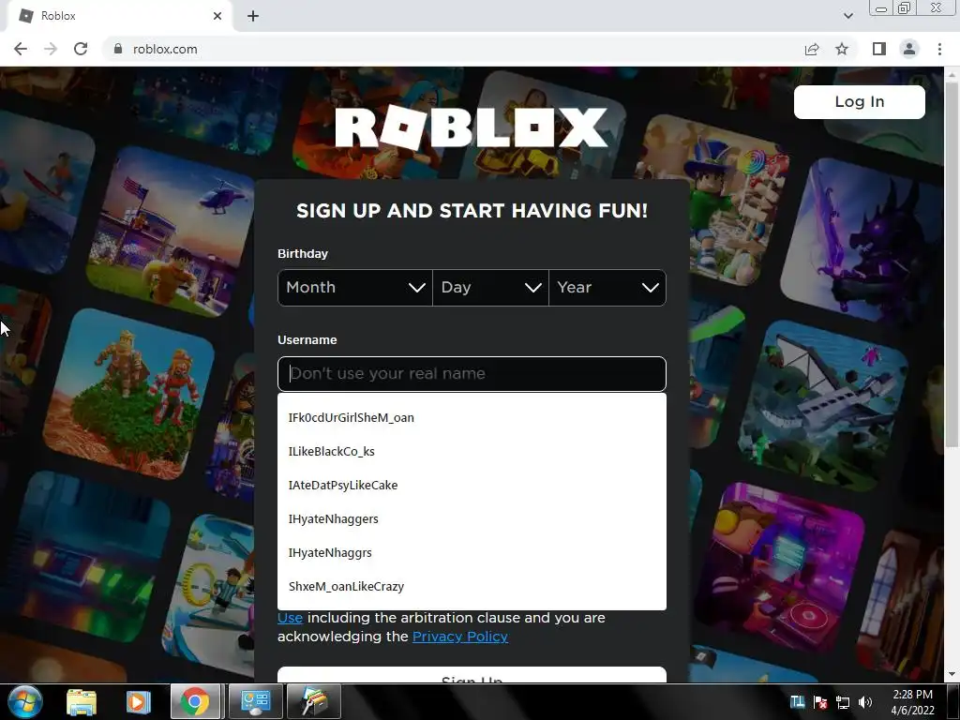
Task: Open the Chrome profile avatar menu
Action: coord(909,49)
